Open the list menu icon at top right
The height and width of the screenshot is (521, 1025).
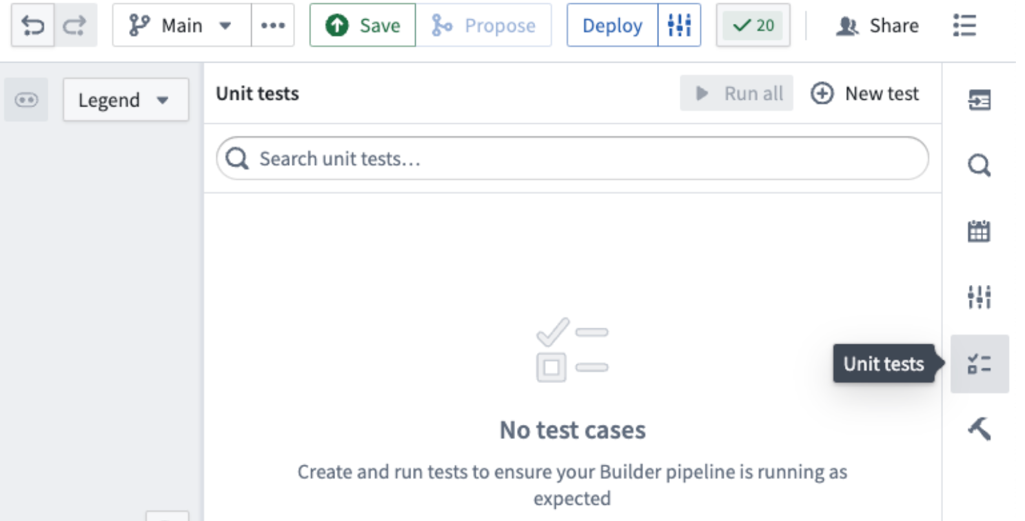tap(964, 25)
